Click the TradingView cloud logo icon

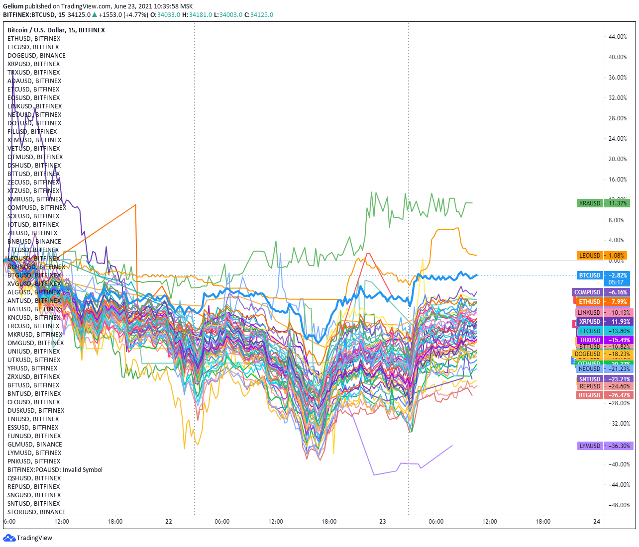pos(9,538)
